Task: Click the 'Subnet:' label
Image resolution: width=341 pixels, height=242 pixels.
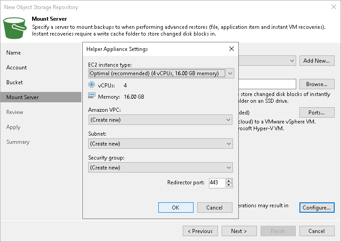Action: point(97,134)
